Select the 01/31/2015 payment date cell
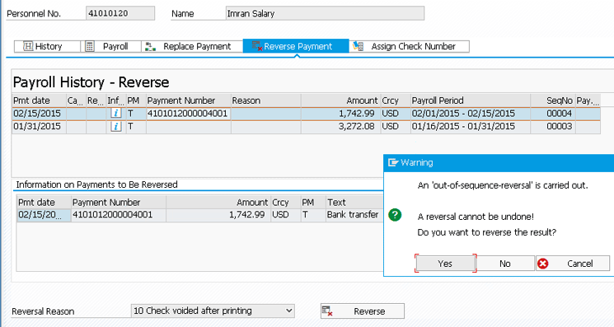This screenshot has width=614, height=327. [40, 126]
